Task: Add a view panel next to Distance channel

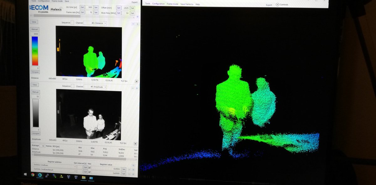Action: (137, 24)
